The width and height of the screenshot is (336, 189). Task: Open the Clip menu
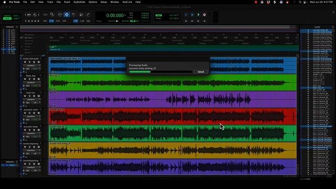coord(58,2)
